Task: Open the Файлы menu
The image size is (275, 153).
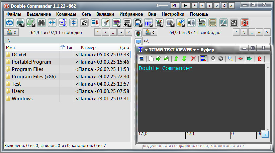Action: [x=14, y=14]
